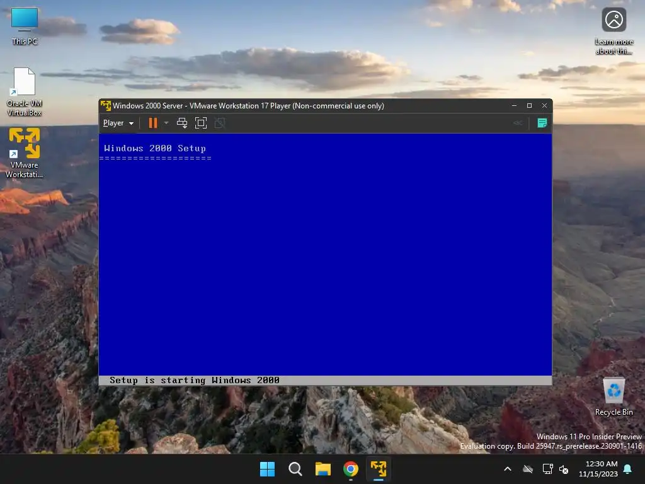
Task: Enter full screen mode in VMware Player
Action: pos(201,123)
